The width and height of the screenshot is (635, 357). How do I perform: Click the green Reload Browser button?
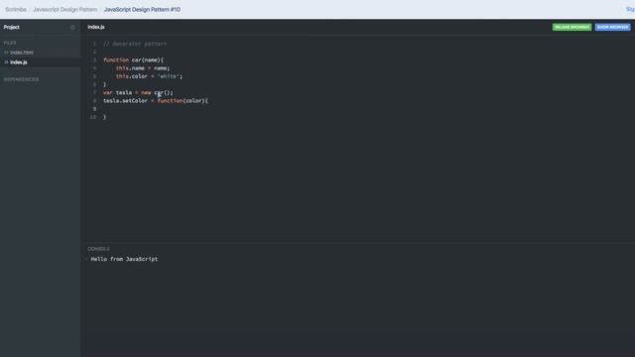coord(571,27)
